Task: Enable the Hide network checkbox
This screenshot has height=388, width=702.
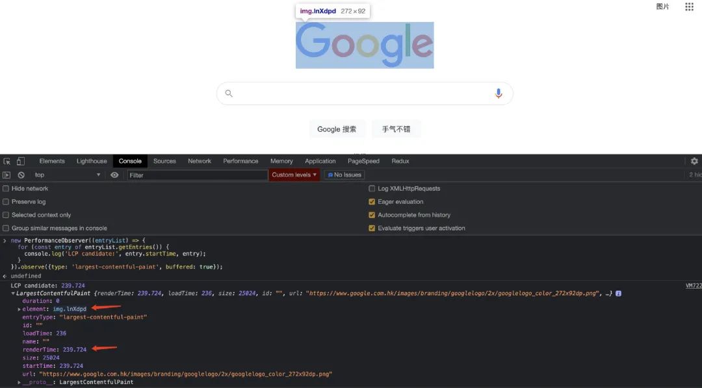Action: [6, 189]
